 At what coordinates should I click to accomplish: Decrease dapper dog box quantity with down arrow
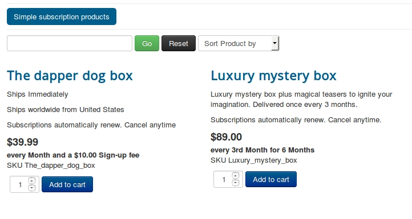coord(32,188)
